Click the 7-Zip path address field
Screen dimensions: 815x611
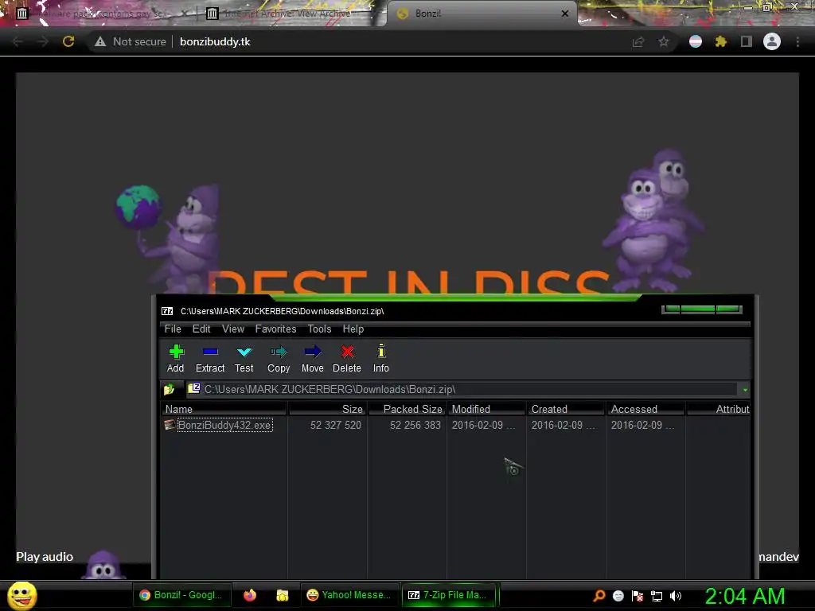(462, 389)
